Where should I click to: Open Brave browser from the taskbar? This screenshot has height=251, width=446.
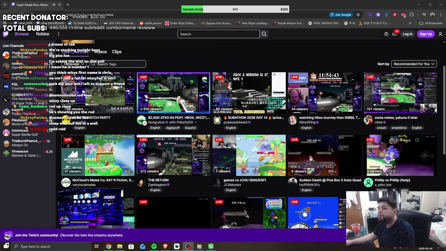[165, 246]
